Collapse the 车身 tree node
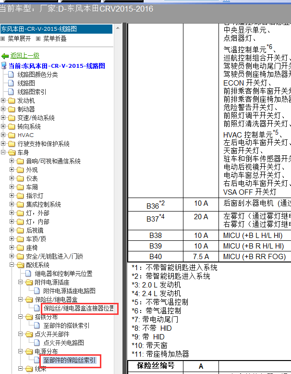This screenshot has height=374, width=291. click(3, 152)
